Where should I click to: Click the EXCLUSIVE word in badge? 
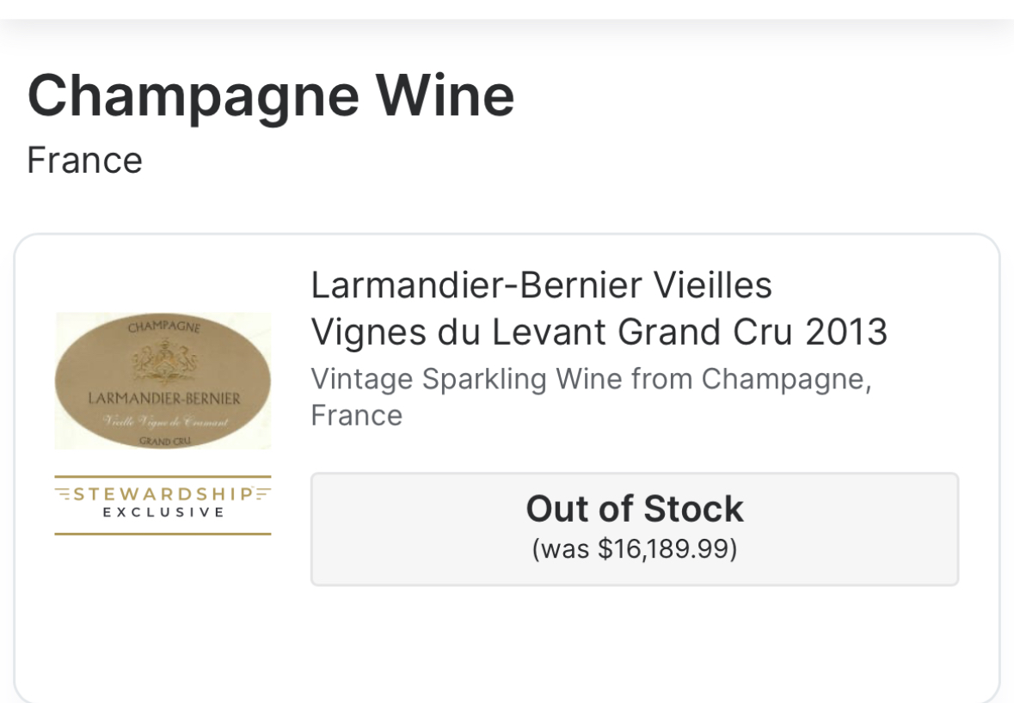tap(163, 512)
